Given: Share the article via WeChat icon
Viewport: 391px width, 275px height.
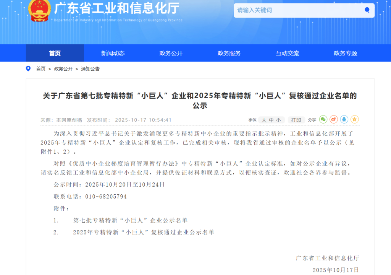Looking at the screenshot, I should (323, 120).
